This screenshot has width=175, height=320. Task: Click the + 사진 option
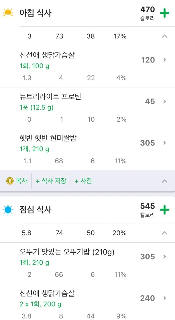tap(83, 181)
